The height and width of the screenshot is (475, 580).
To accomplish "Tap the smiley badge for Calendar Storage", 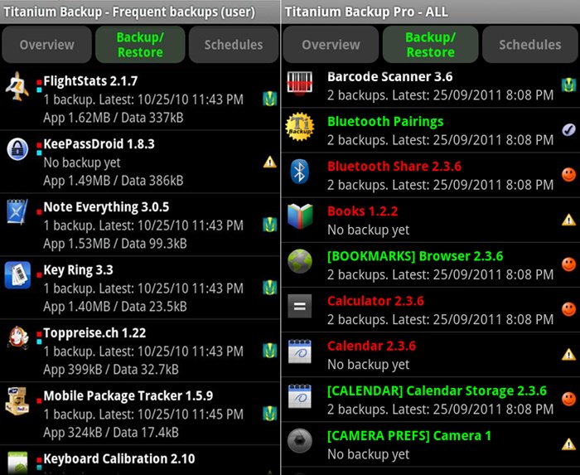I will (x=569, y=400).
